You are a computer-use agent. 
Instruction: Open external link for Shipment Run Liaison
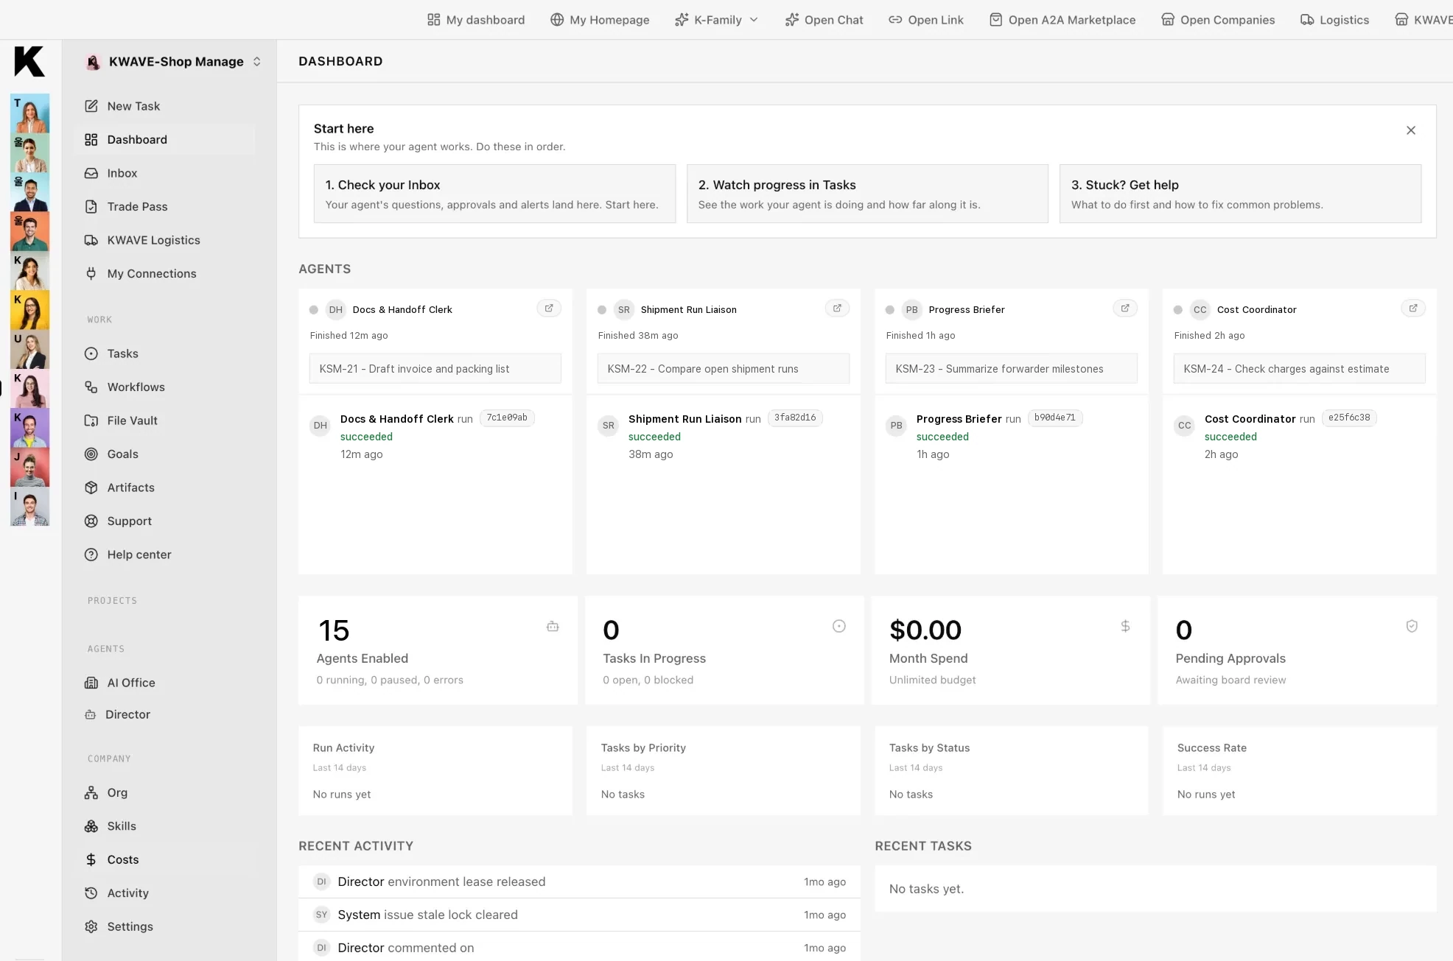[837, 309]
